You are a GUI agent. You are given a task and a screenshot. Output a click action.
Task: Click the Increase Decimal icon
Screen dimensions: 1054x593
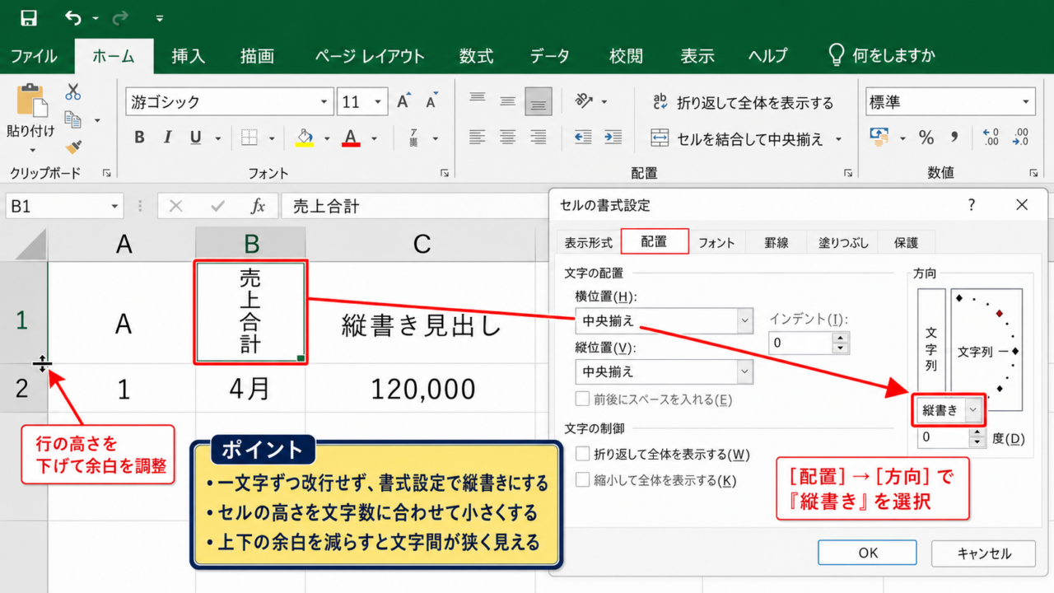991,138
